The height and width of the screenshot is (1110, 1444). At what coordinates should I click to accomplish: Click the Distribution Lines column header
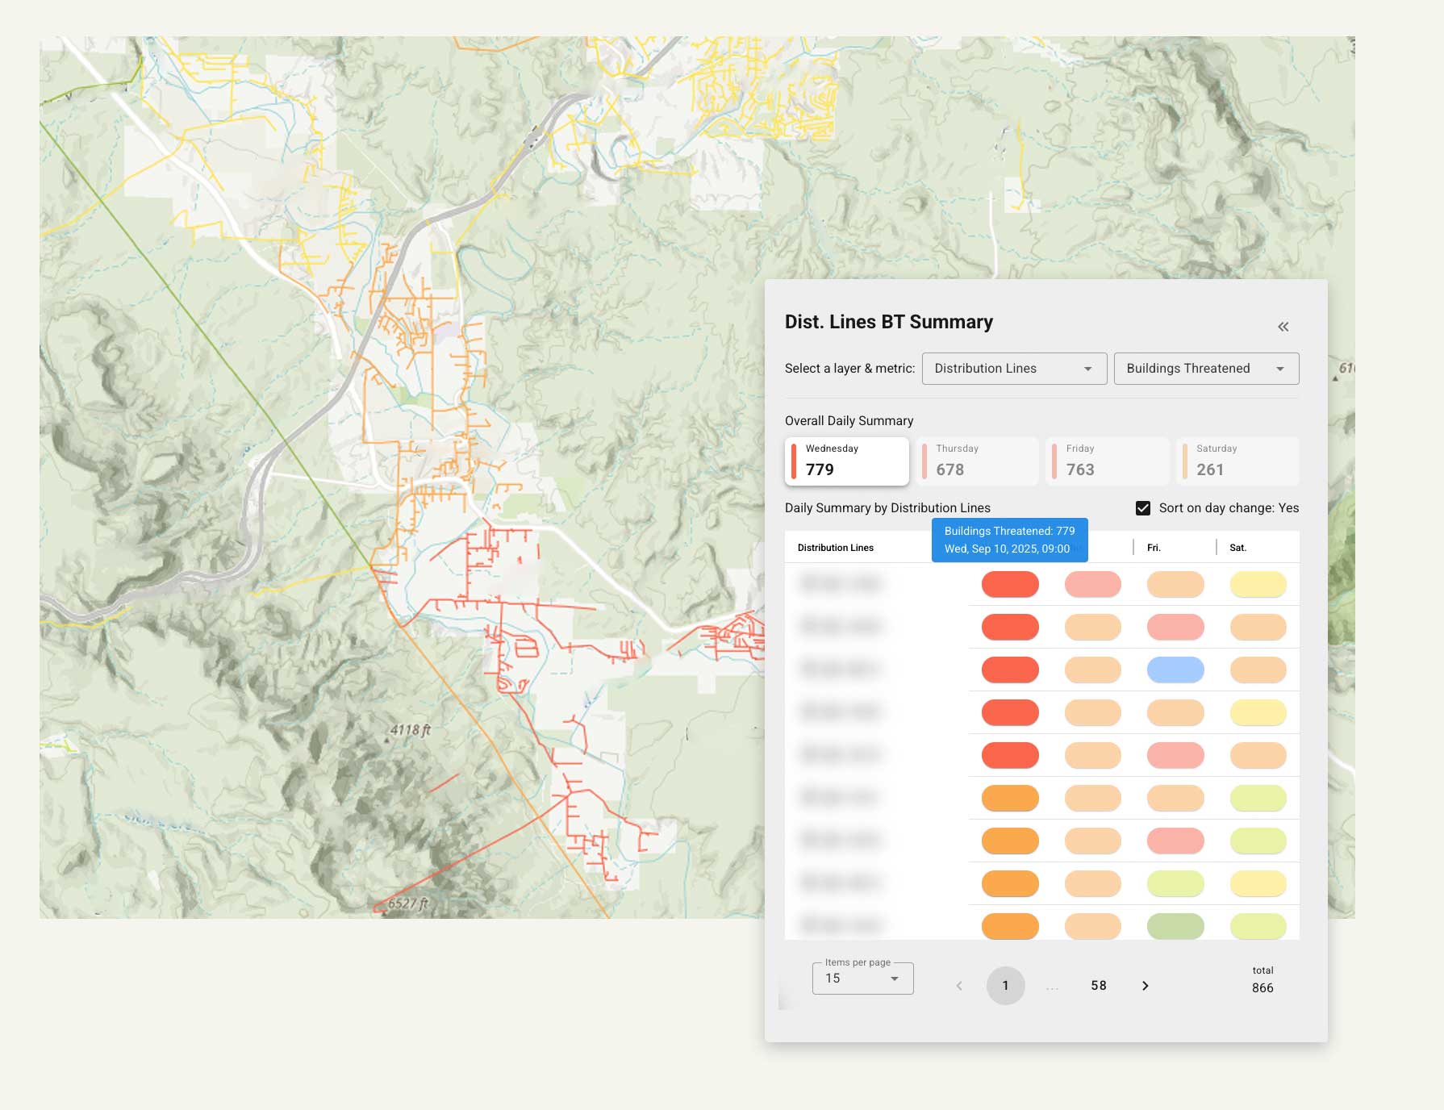point(834,547)
